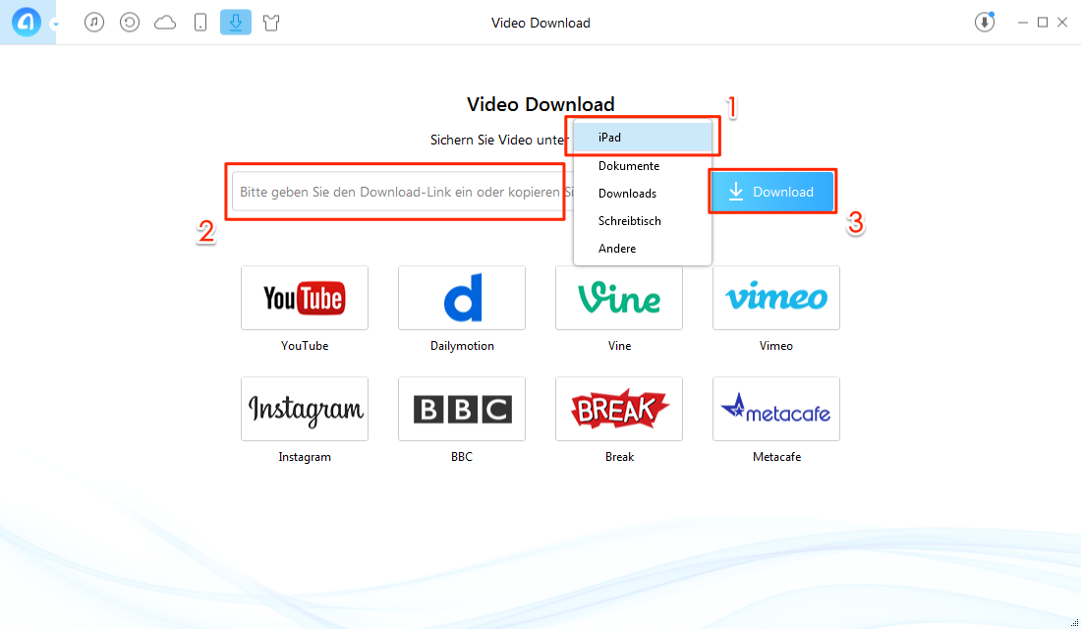Click the Instagram caption under the logo
1081x629 pixels.
coord(305,457)
